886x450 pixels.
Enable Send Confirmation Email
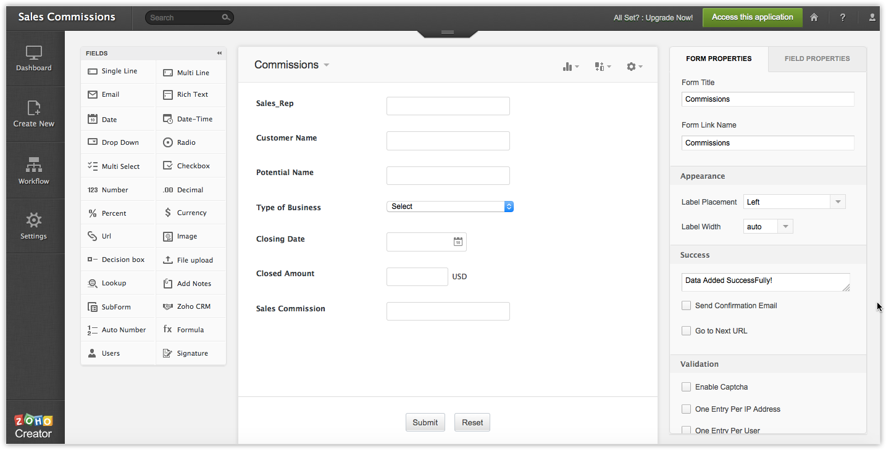686,305
